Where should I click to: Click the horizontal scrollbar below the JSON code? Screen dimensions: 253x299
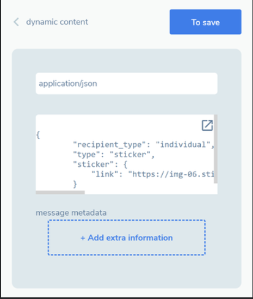60,192
